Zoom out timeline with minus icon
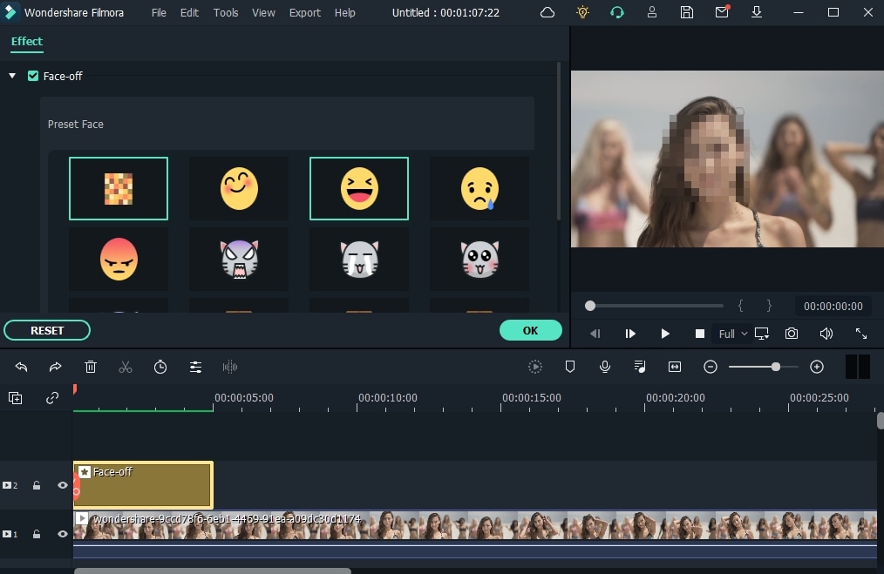 tap(711, 367)
